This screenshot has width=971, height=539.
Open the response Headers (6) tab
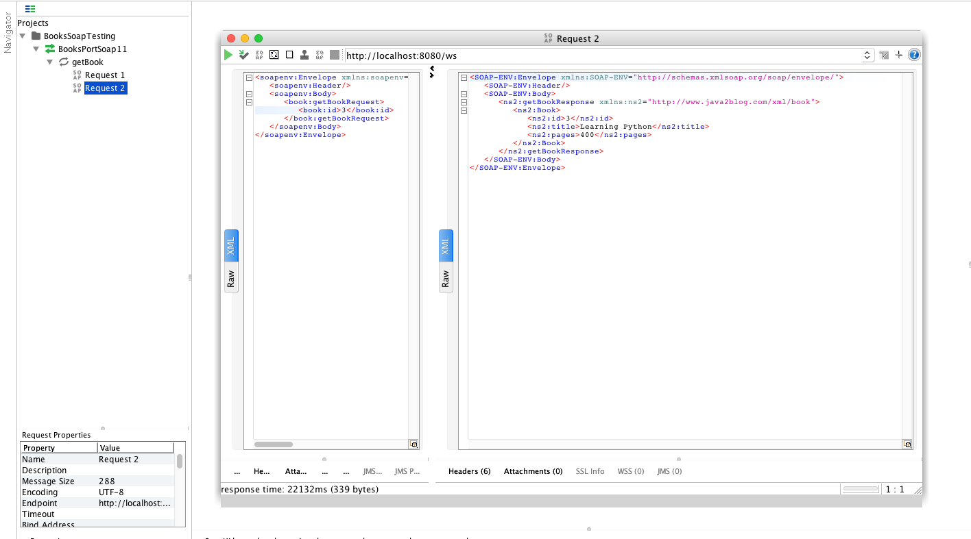tap(469, 471)
